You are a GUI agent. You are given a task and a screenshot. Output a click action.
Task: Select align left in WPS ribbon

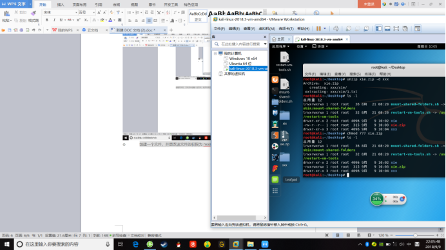(130, 21)
